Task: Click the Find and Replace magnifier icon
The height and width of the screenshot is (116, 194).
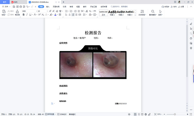Action: click(153, 11)
